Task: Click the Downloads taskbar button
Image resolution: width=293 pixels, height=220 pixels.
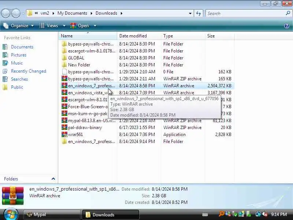Action: [111, 214]
